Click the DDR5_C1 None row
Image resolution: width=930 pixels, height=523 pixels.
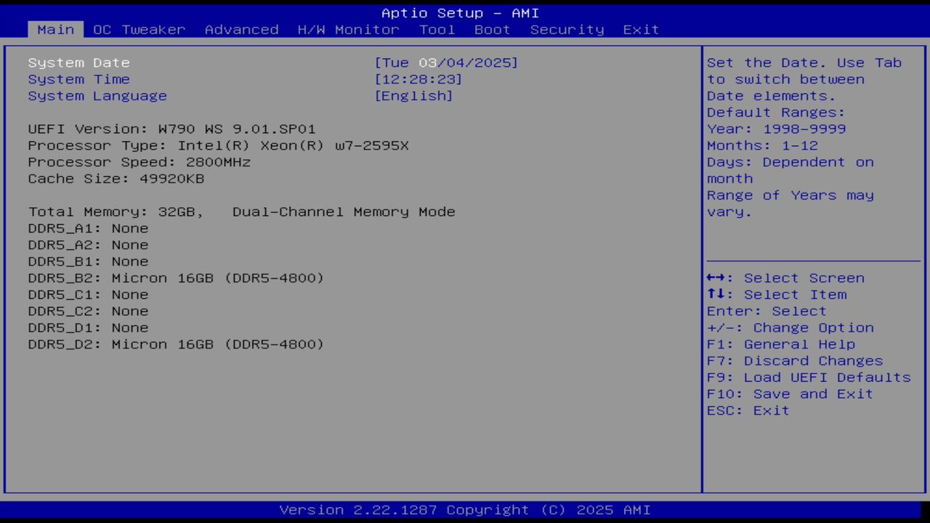click(x=89, y=295)
